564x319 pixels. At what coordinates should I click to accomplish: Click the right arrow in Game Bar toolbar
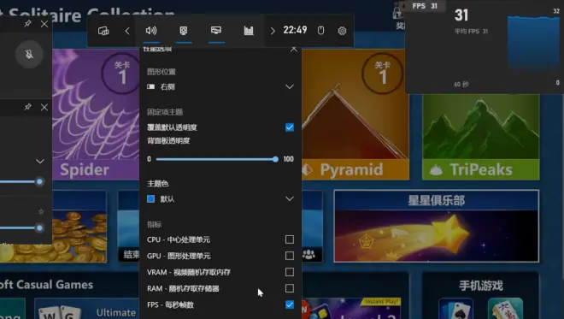click(273, 31)
